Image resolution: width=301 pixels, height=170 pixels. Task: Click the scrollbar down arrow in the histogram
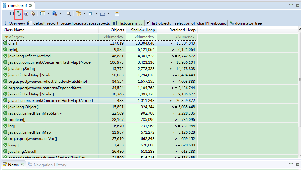point(299,155)
